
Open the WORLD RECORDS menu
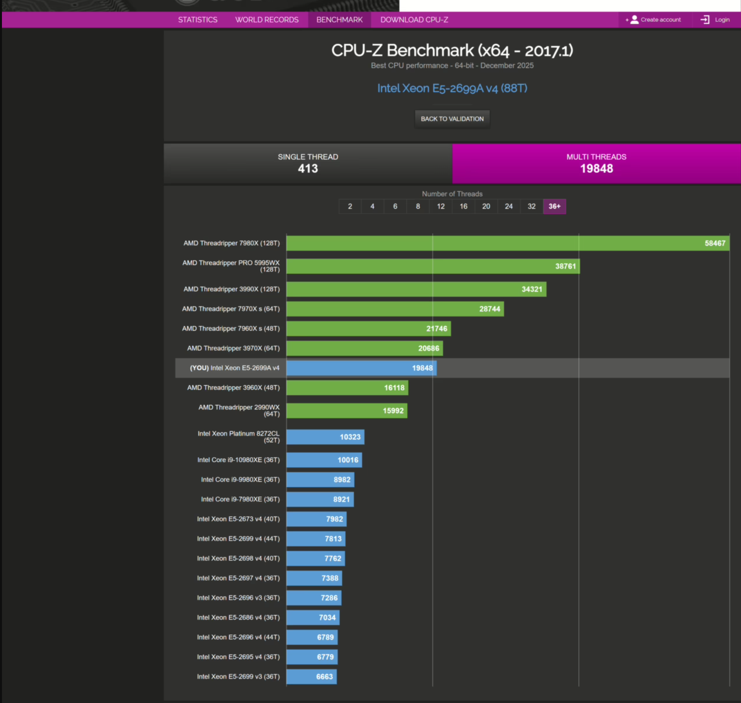(267, 20)
